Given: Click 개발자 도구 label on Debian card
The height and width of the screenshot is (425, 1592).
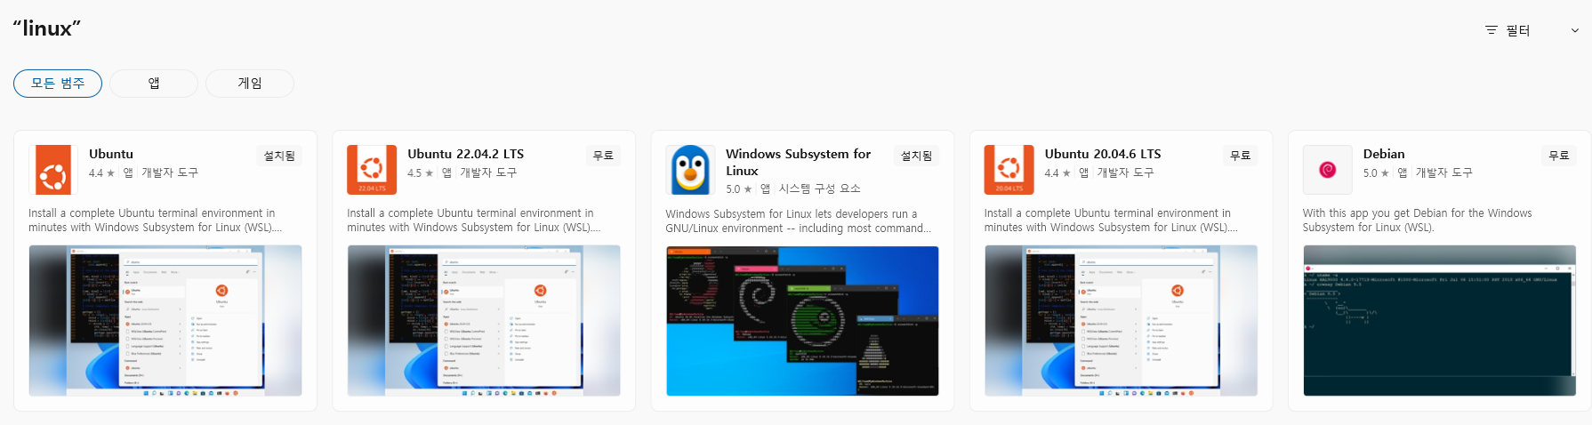Looking at the screenshot, I should pos(1443,172).
